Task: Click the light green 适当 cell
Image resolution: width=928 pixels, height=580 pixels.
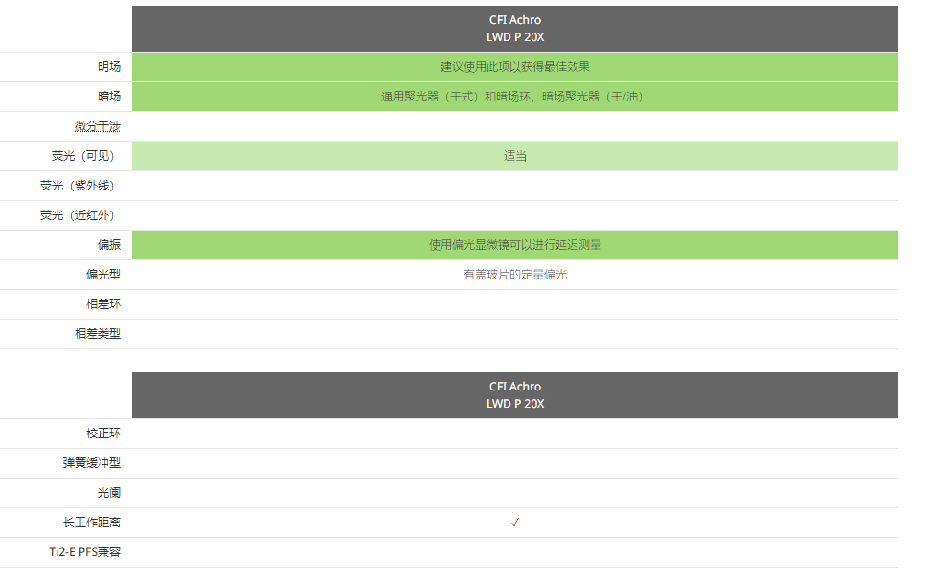Action: pyautogui.click(x=515, y=156)
